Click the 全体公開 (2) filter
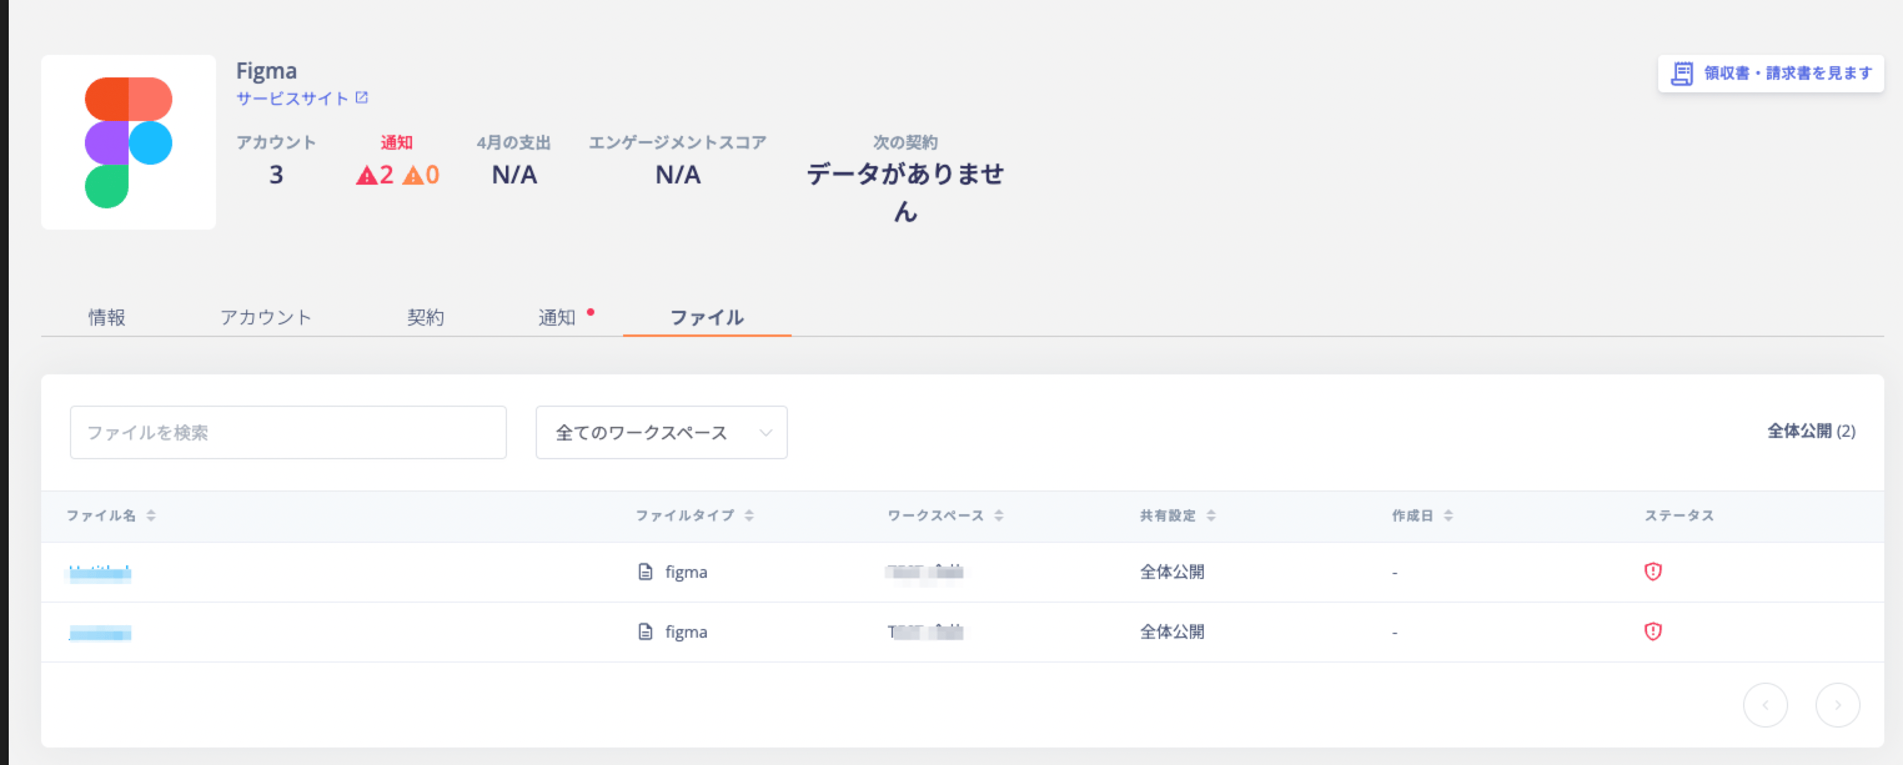1903x765 pixels. [x=1811, y=431]
